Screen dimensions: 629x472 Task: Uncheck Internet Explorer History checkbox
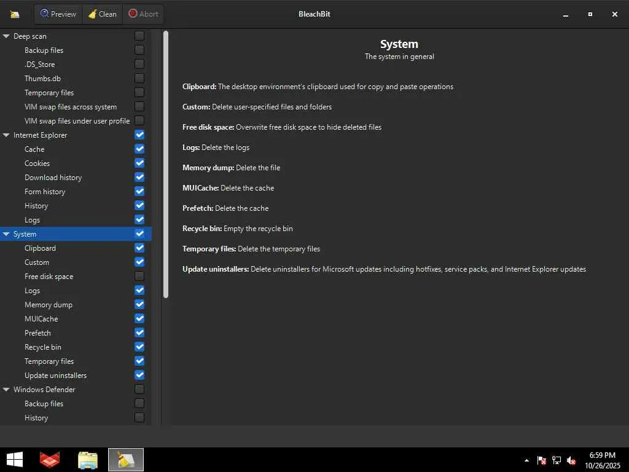coord(139,205)
